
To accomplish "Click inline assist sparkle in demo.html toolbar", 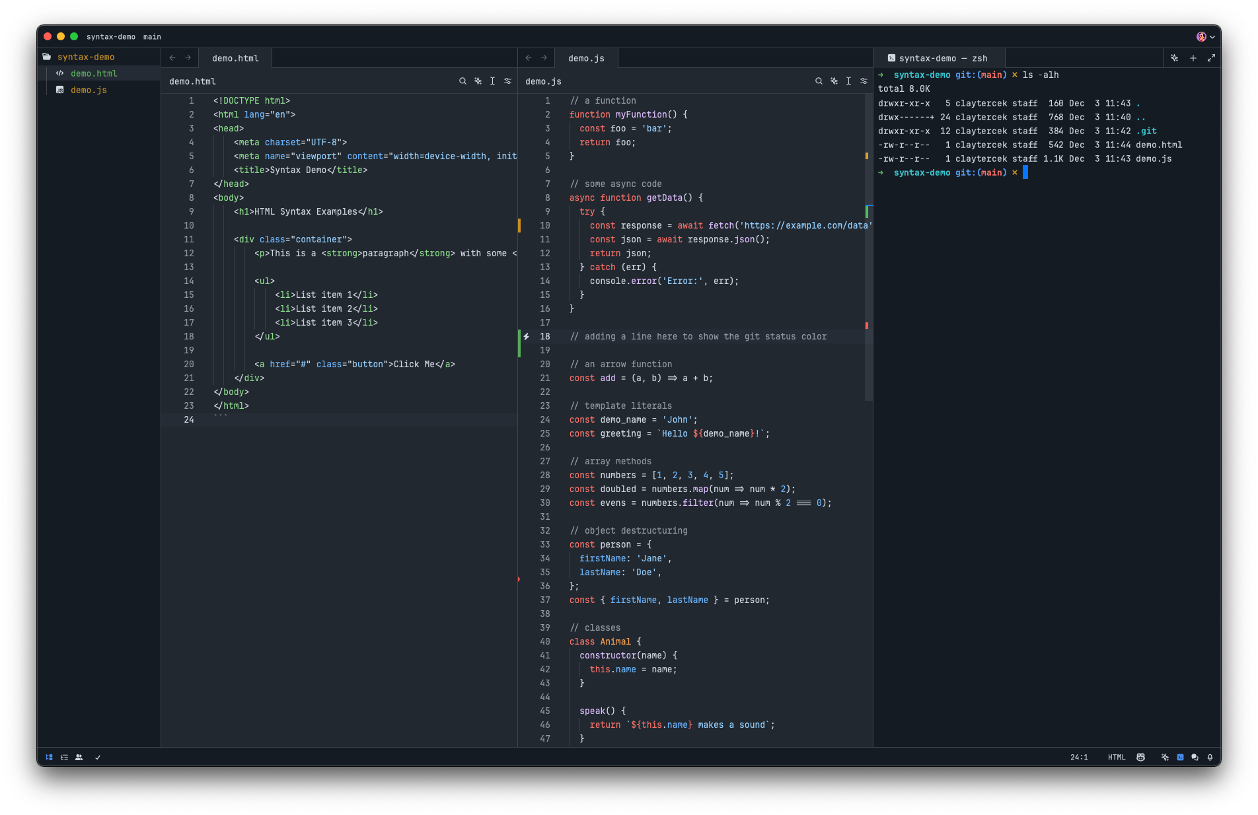I will (478, 81).
